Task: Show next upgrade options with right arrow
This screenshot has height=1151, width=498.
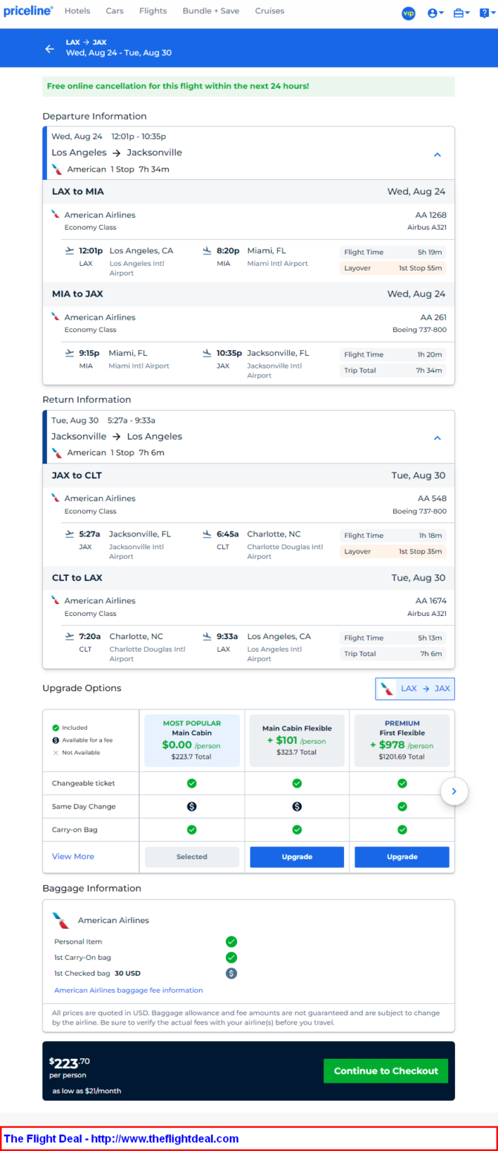Action: 454,791
